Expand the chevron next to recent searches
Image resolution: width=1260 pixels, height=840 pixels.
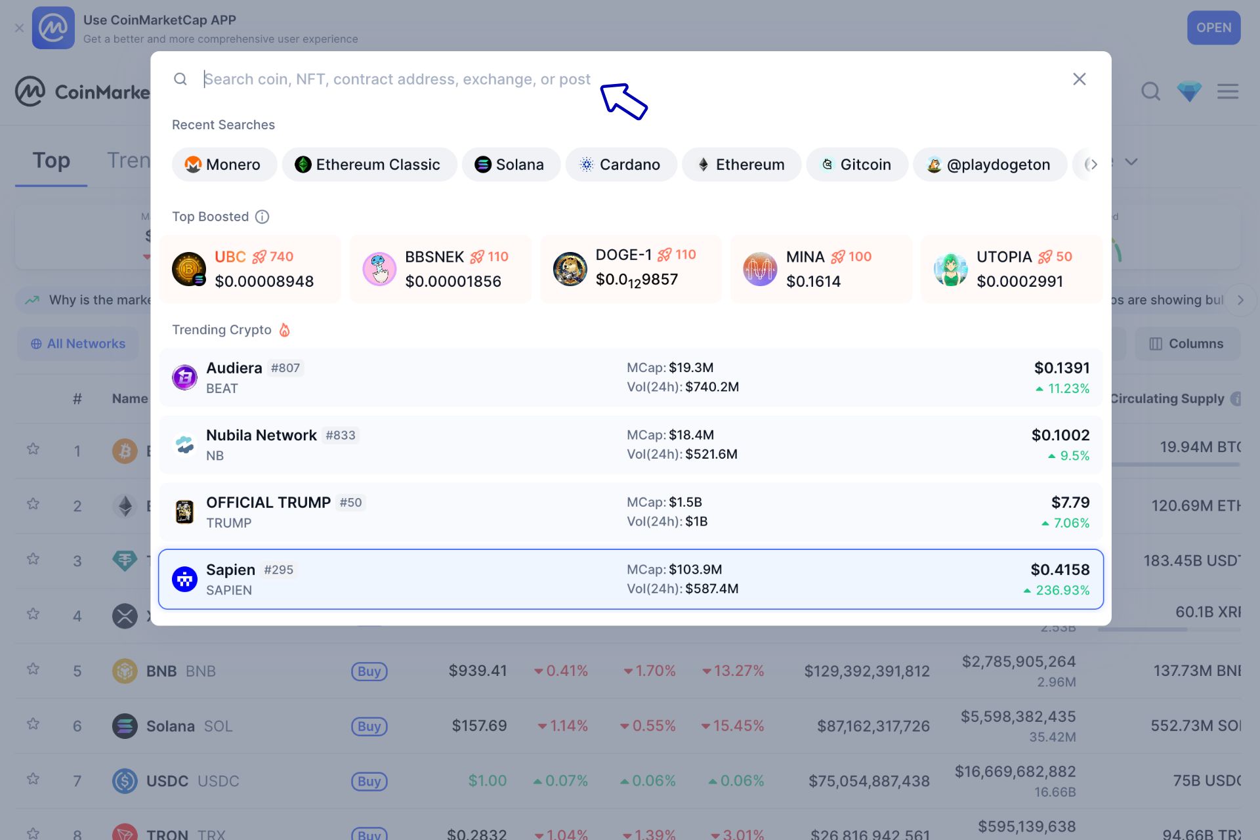point(1093,165)
